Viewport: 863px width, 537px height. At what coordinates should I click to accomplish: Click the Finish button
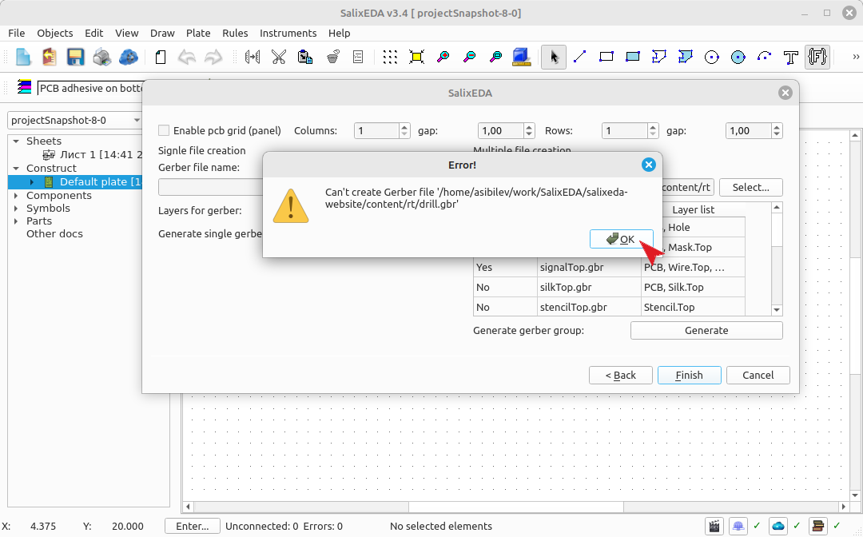[689, 376]
